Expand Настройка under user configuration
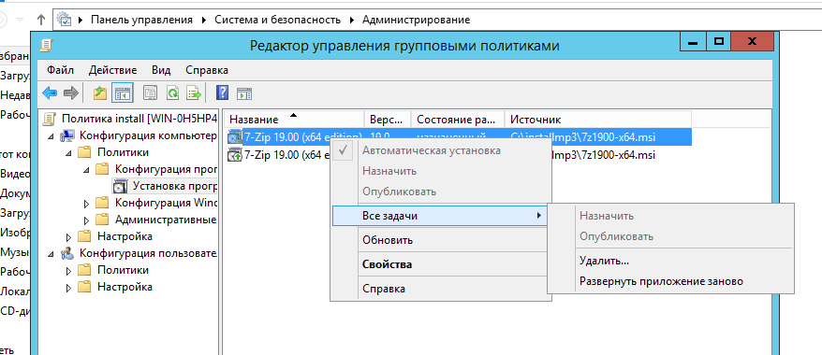The image size is (822, 355). [68, 288]
